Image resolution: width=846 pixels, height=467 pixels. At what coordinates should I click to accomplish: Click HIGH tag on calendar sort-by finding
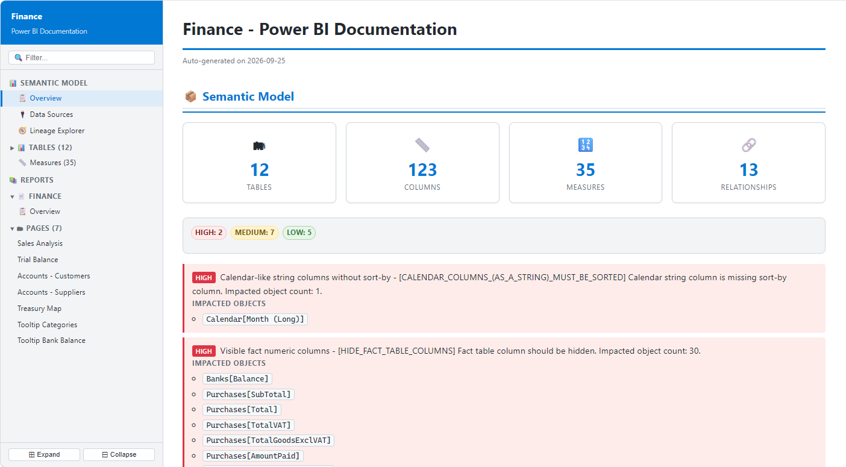point(204,278)
